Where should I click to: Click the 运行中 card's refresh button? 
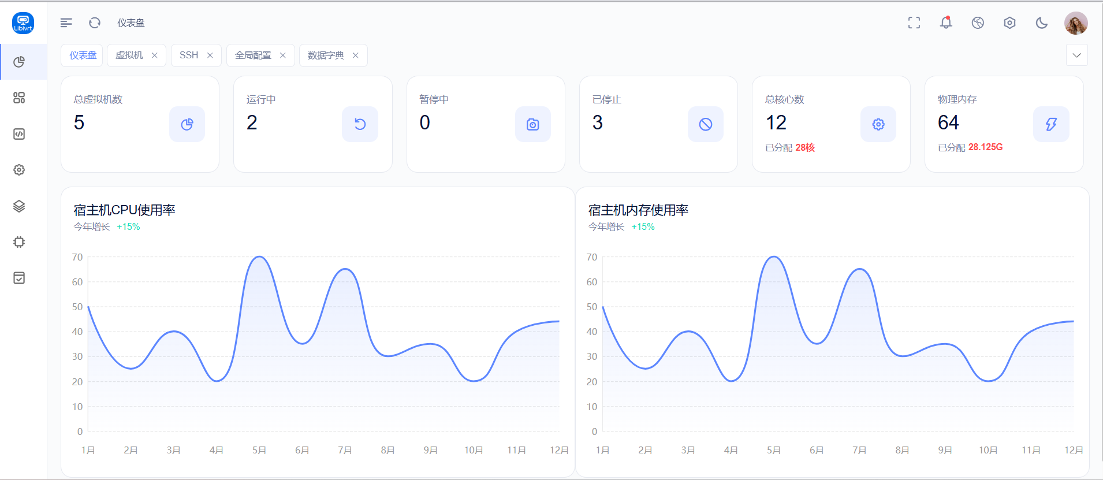(x=360, y=124)
